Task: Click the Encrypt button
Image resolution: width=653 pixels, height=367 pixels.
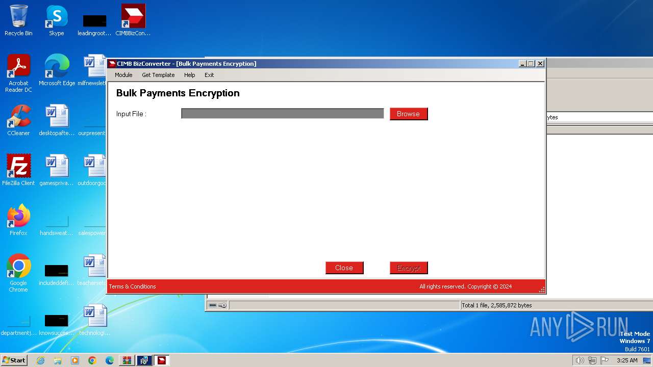Action: pos(409,268)
